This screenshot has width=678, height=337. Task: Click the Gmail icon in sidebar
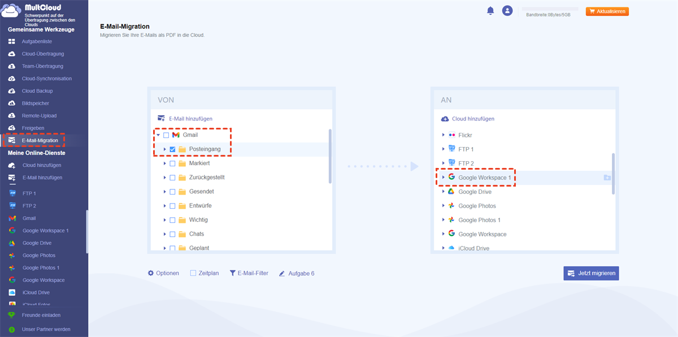[x=12, y=218]
